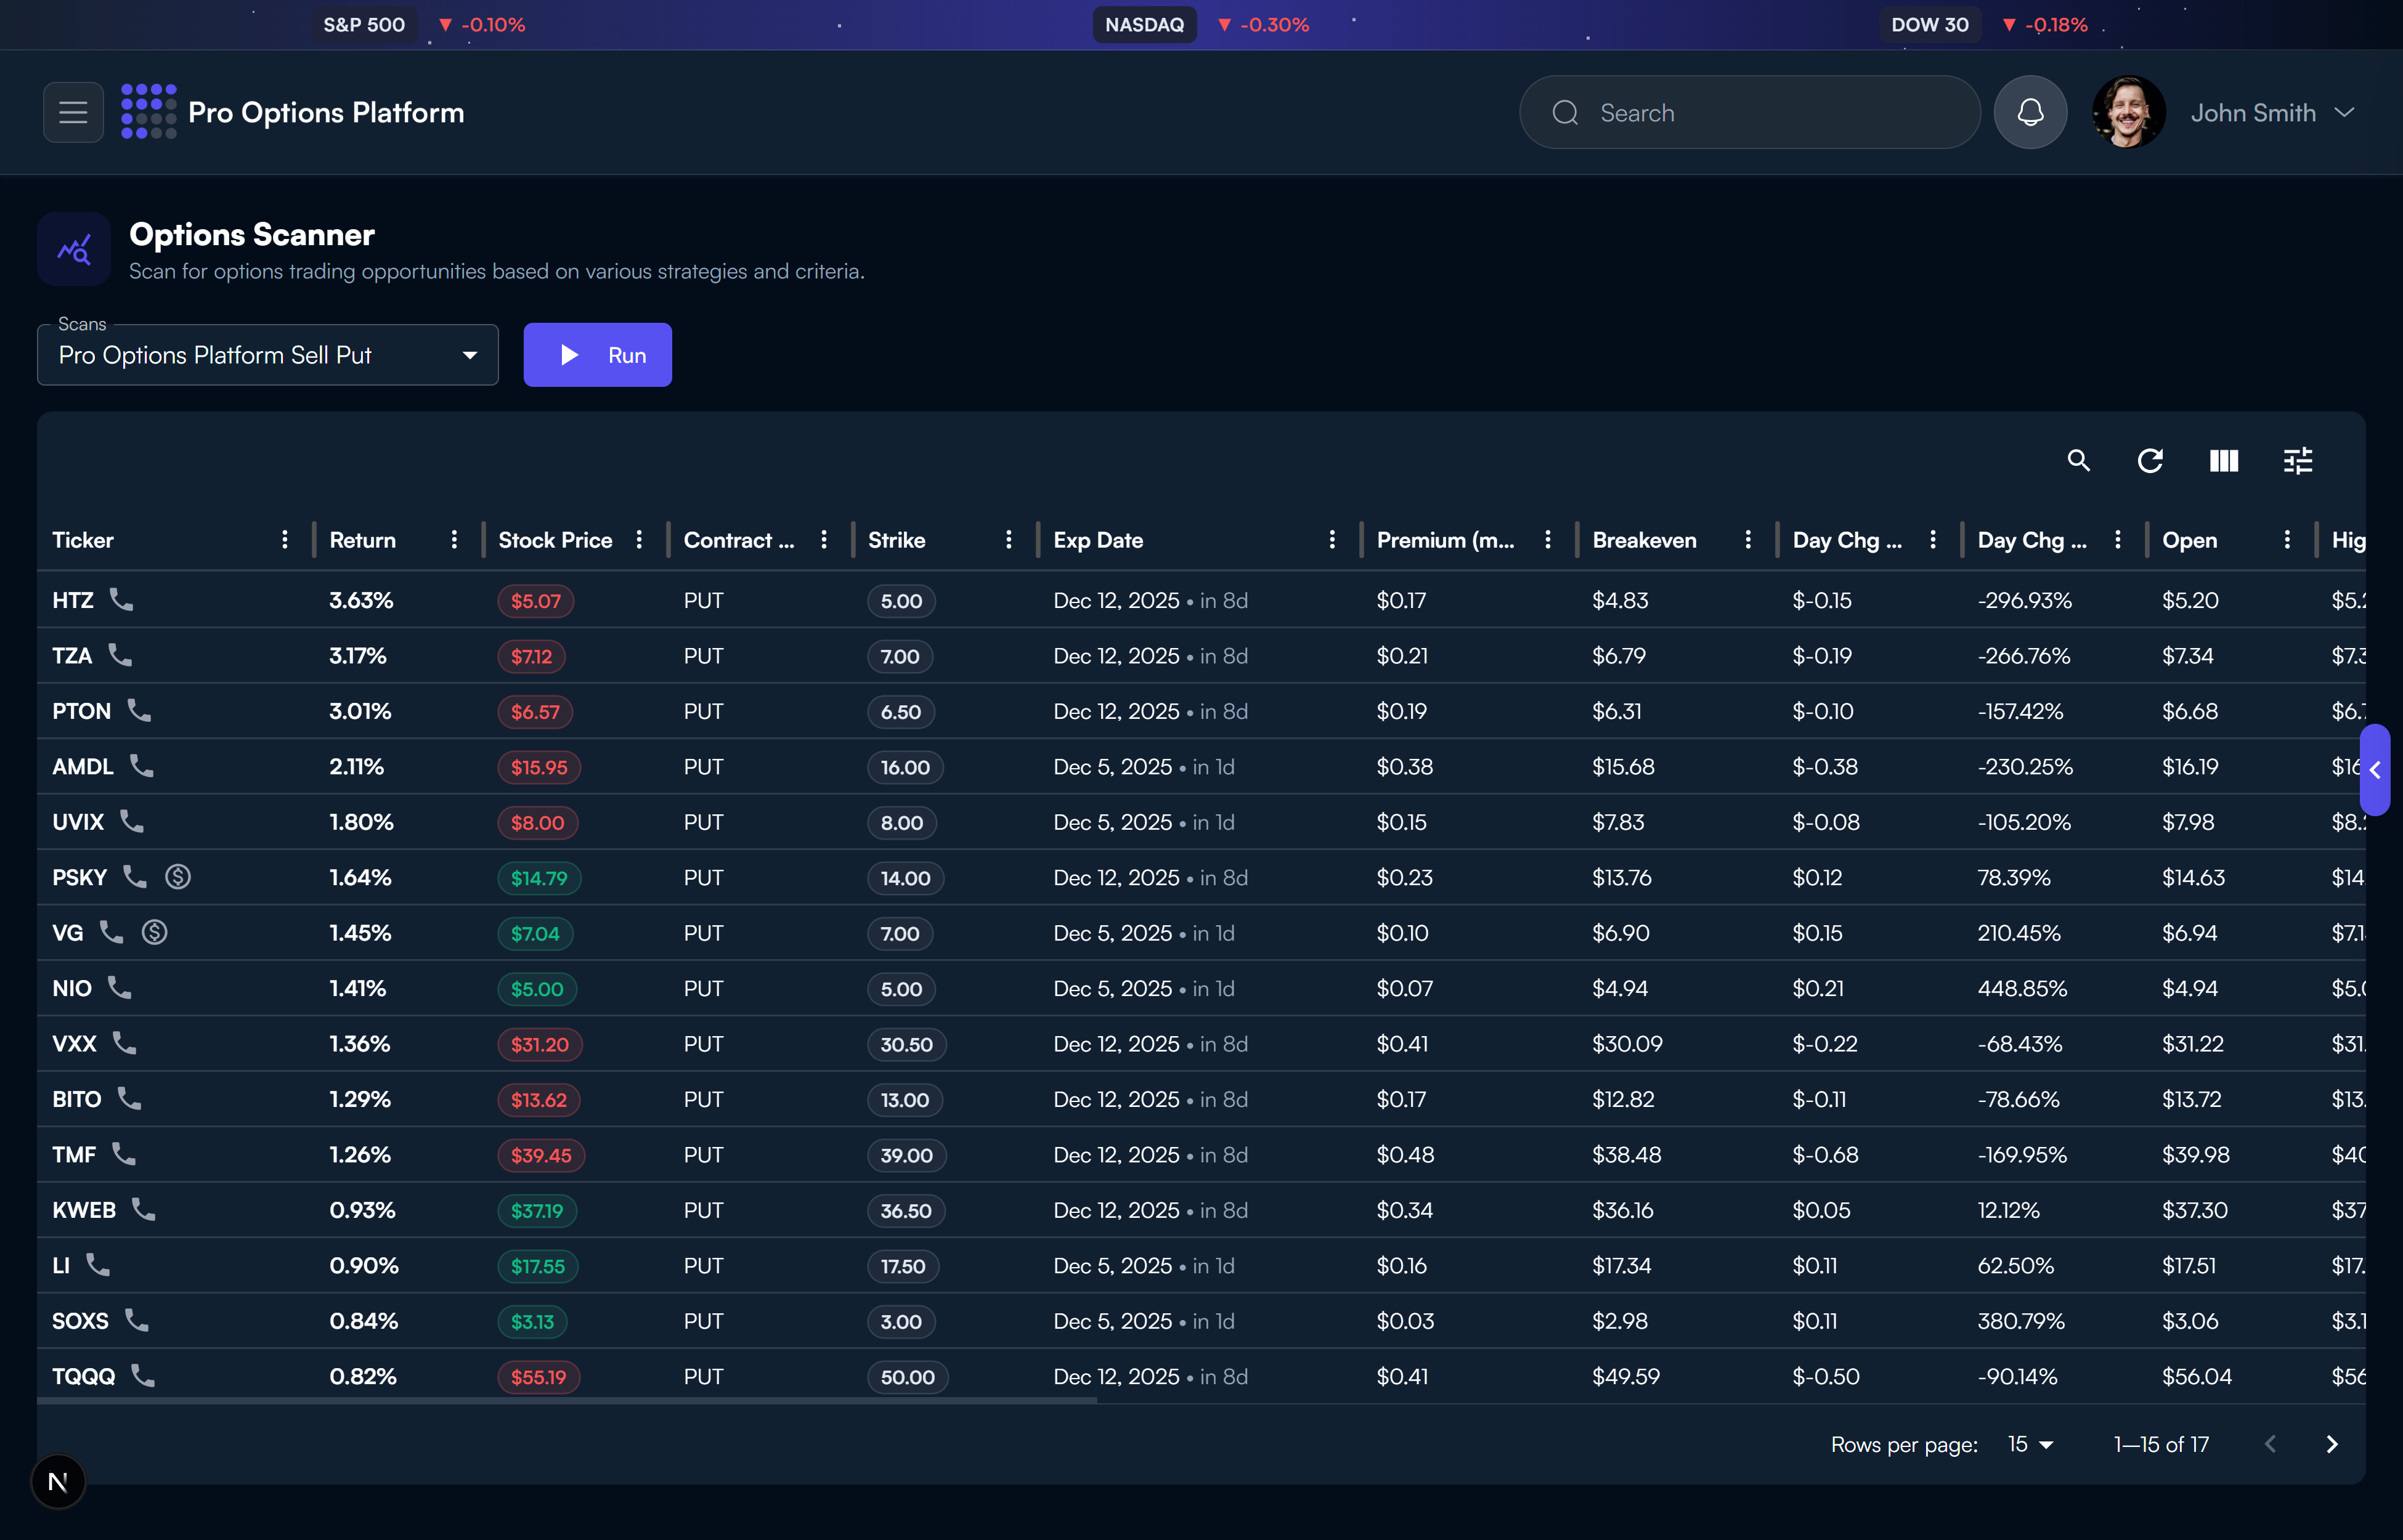
Task: Open the Ticker column options menu
Action: pyautogui.click(x=285, y=539)
